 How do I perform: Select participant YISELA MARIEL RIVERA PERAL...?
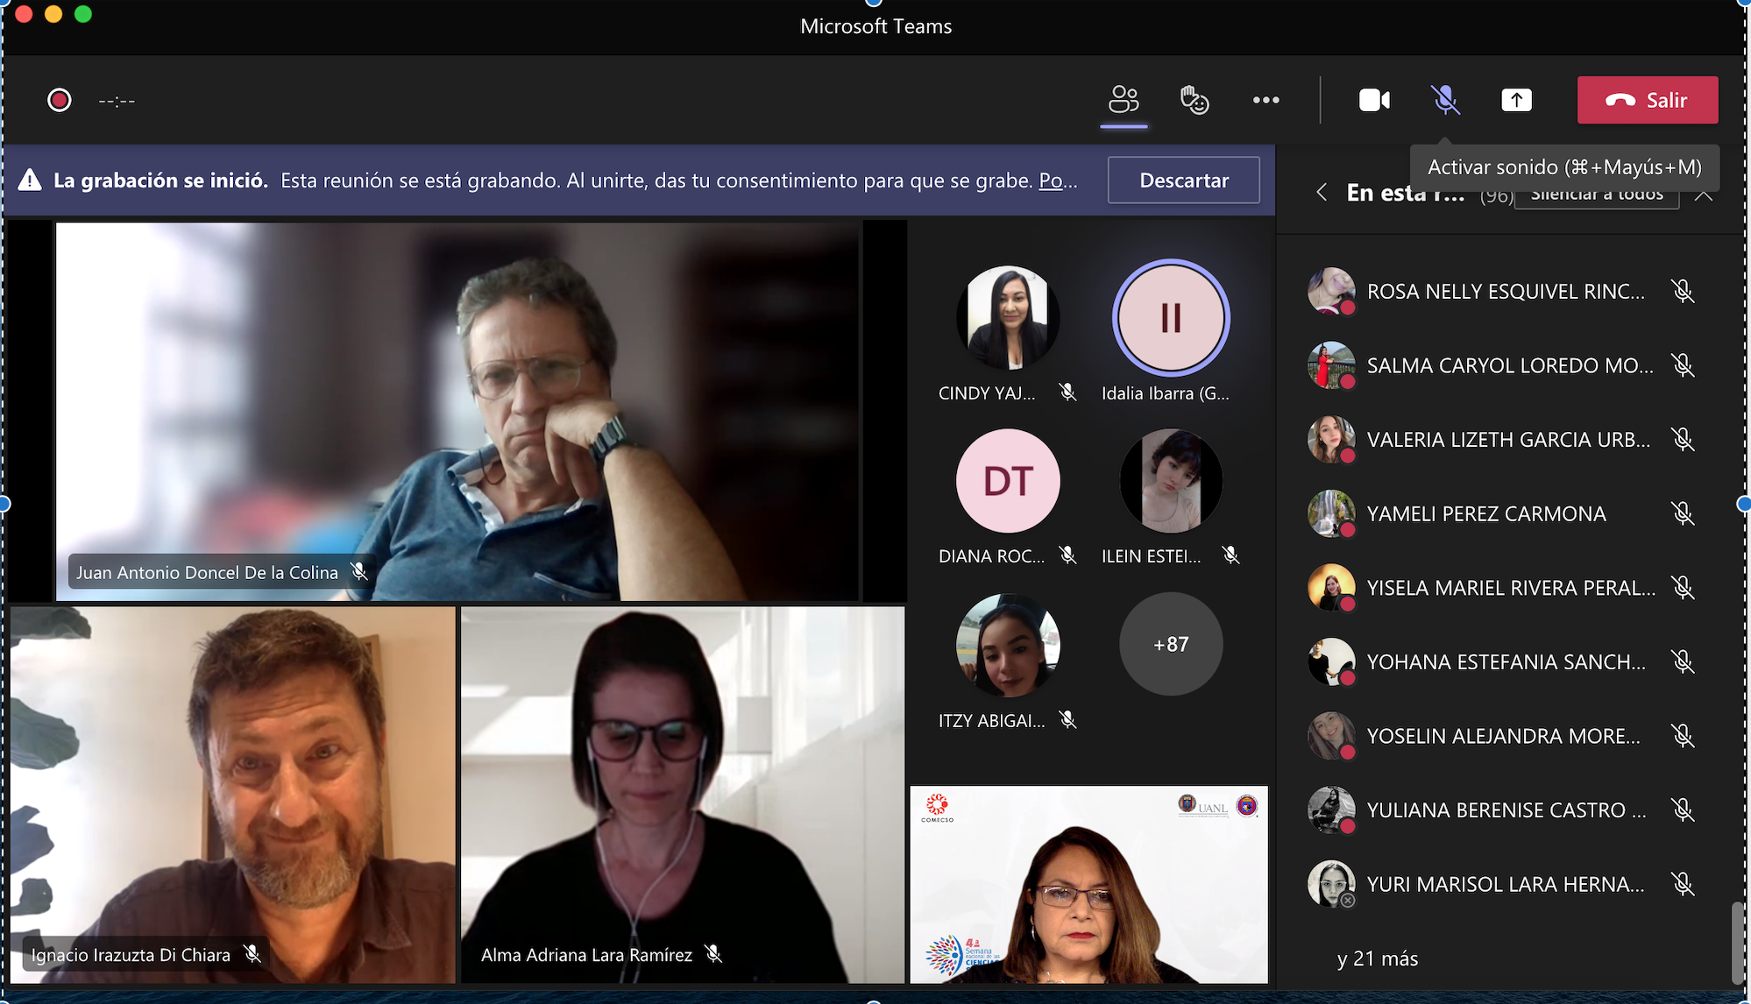(1506, 587)
